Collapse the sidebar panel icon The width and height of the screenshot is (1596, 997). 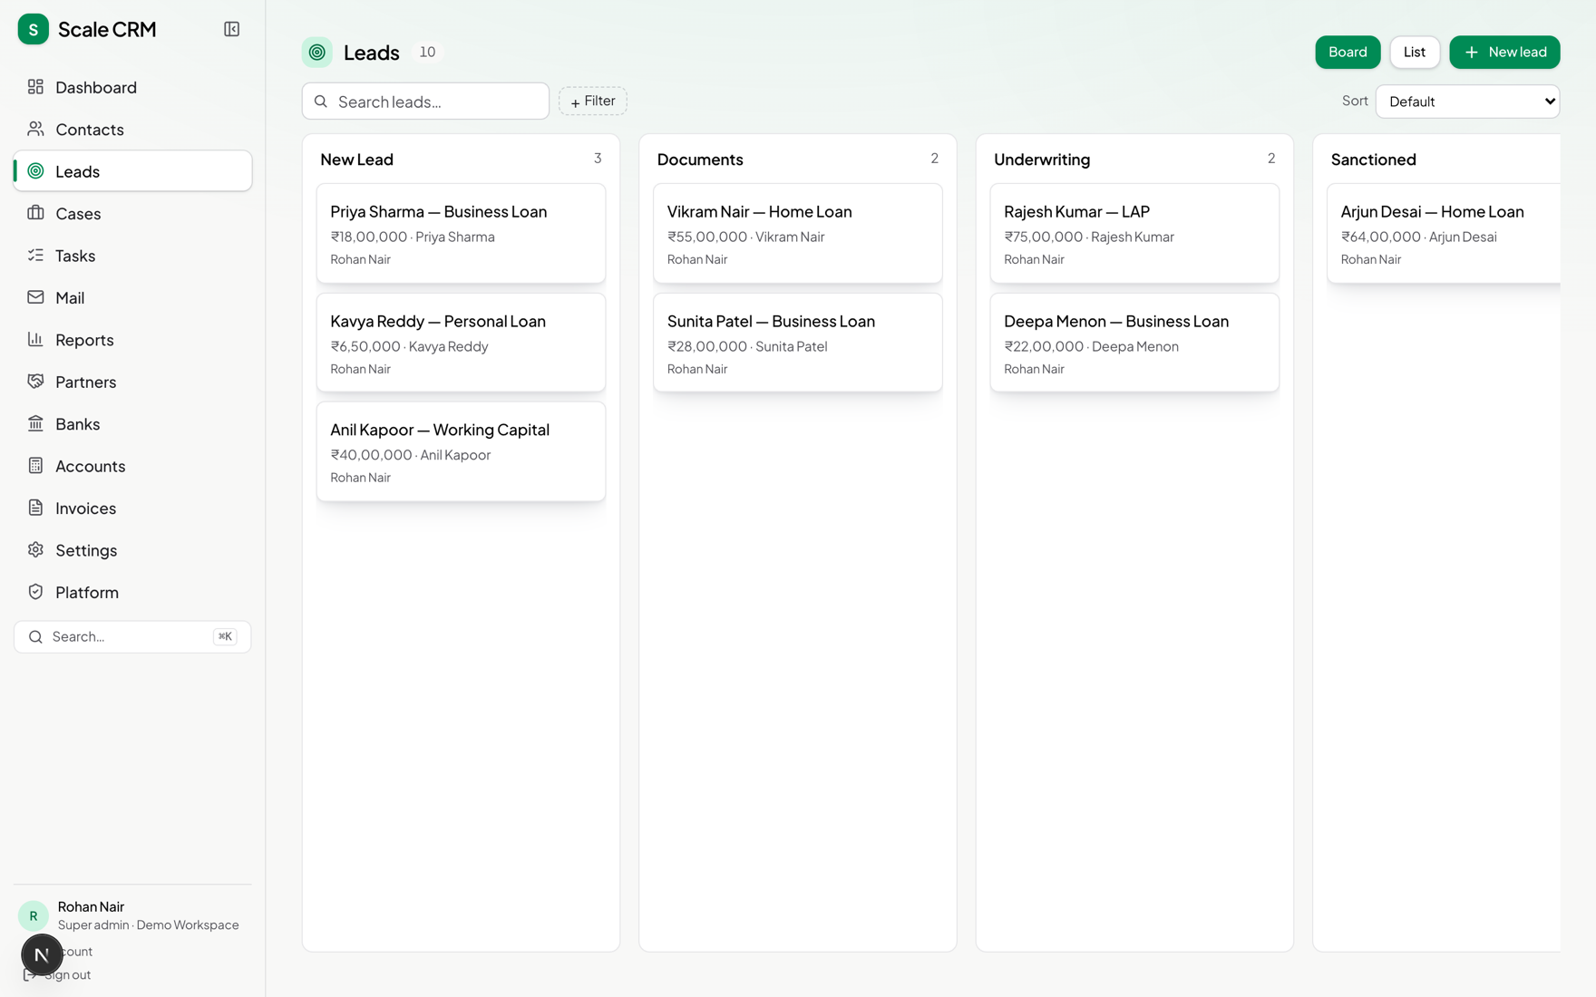[x=231, y=29]
